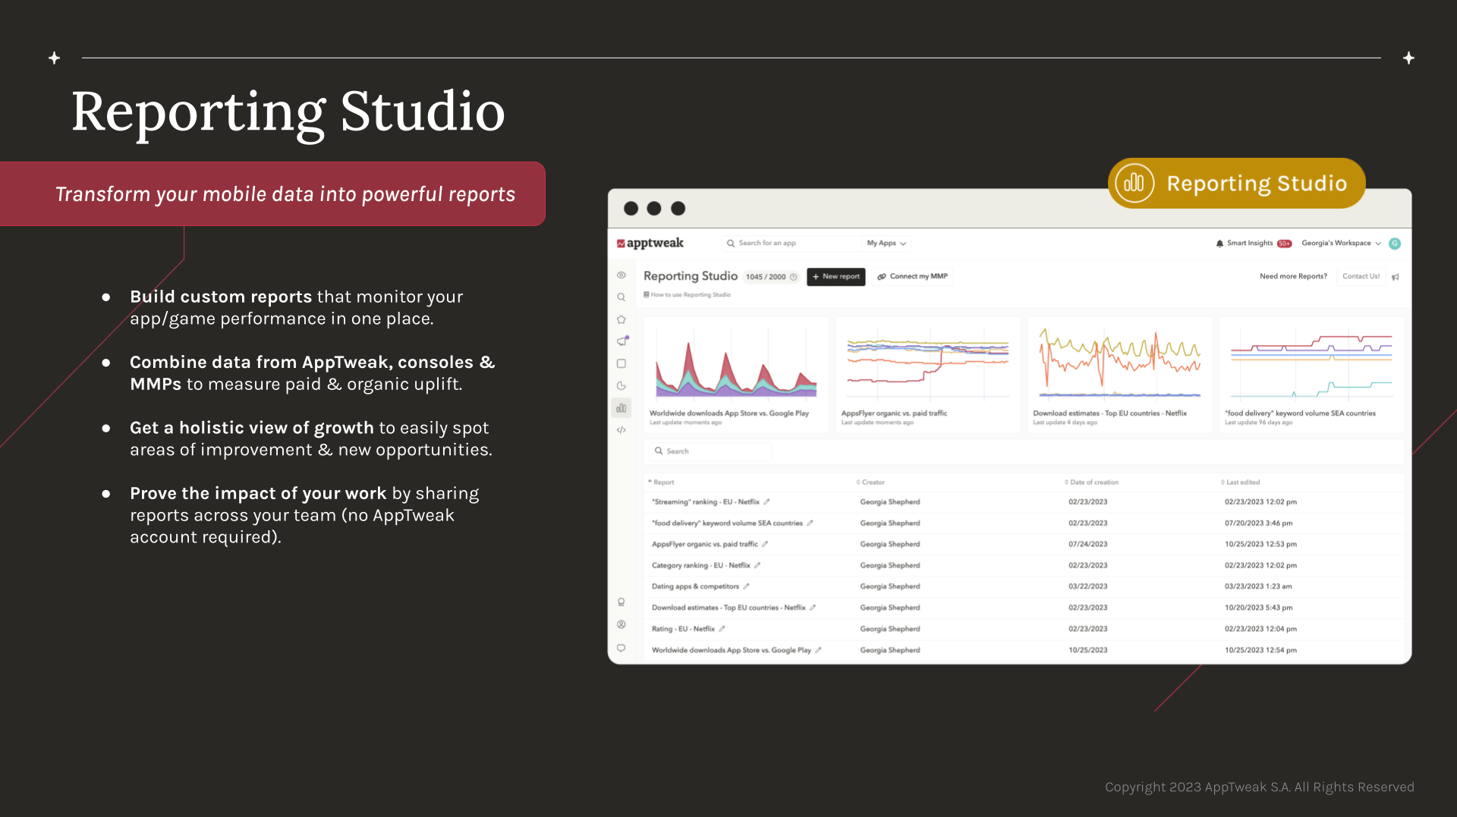Open Worldwide downloads App Store vs. Google Play card

pos(735,376)
